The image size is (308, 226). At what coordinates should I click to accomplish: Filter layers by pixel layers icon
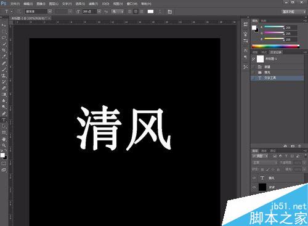tap(275, 156)
